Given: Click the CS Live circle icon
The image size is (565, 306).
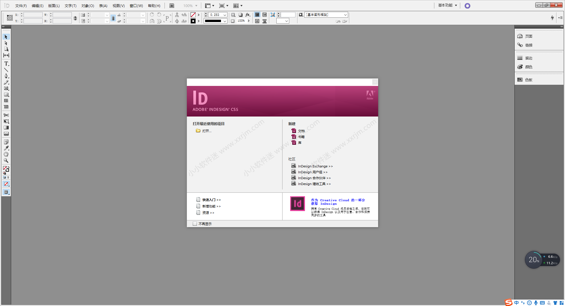Looking at the screenshot, I should (x=467, y=6).
